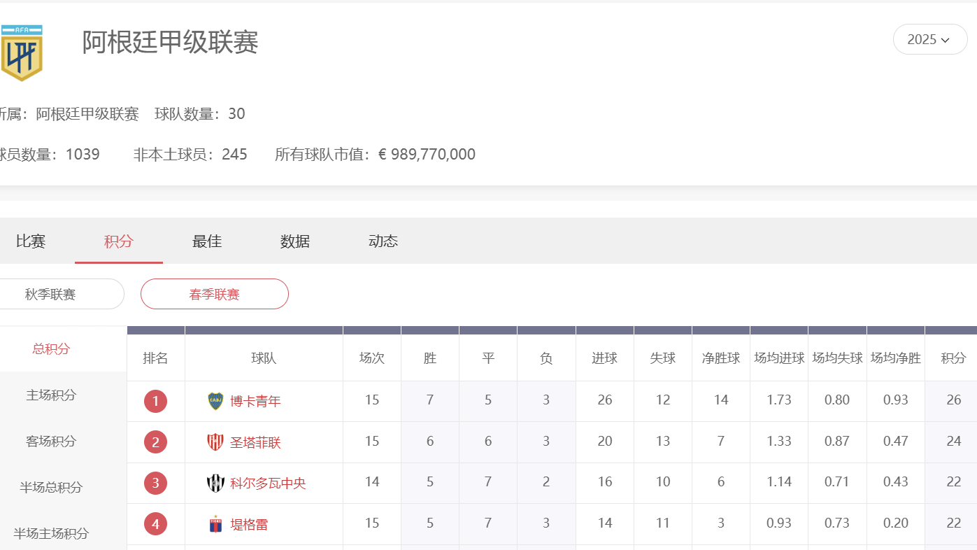Switch to the 比赛 tab

point(30,241)
